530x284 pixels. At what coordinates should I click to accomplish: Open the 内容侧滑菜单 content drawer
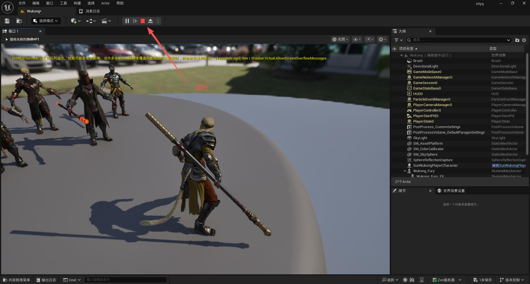tap(17, 280)
